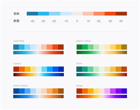Viewport: 140px width, 110px height.
Task: Click the burnt orange-brown swatch in Grow palette
Action: [x=124, y=69]
